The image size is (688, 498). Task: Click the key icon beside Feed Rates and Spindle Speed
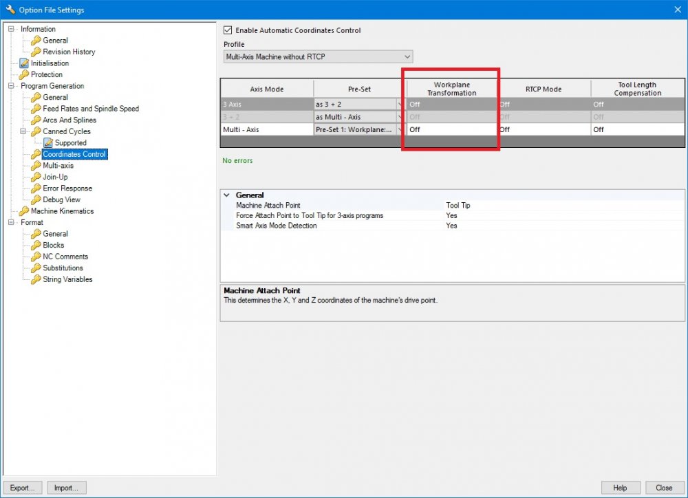[36, 109]
